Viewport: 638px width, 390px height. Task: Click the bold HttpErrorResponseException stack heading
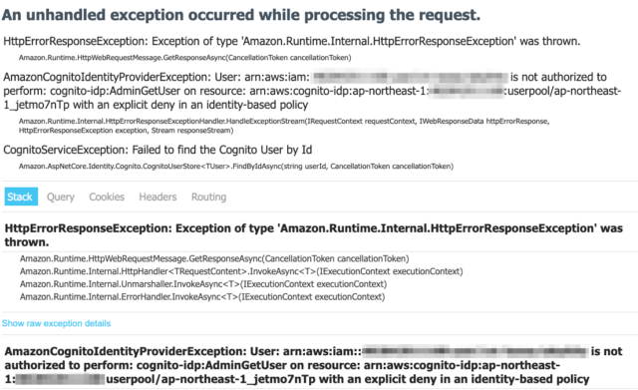[x=314, y=234]
